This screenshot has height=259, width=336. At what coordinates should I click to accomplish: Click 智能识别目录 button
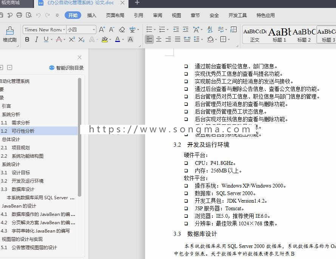(66, 68)
